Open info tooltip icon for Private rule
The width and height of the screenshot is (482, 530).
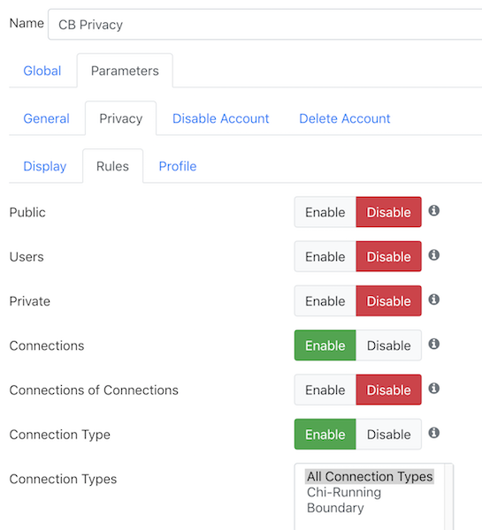(433, 299)
